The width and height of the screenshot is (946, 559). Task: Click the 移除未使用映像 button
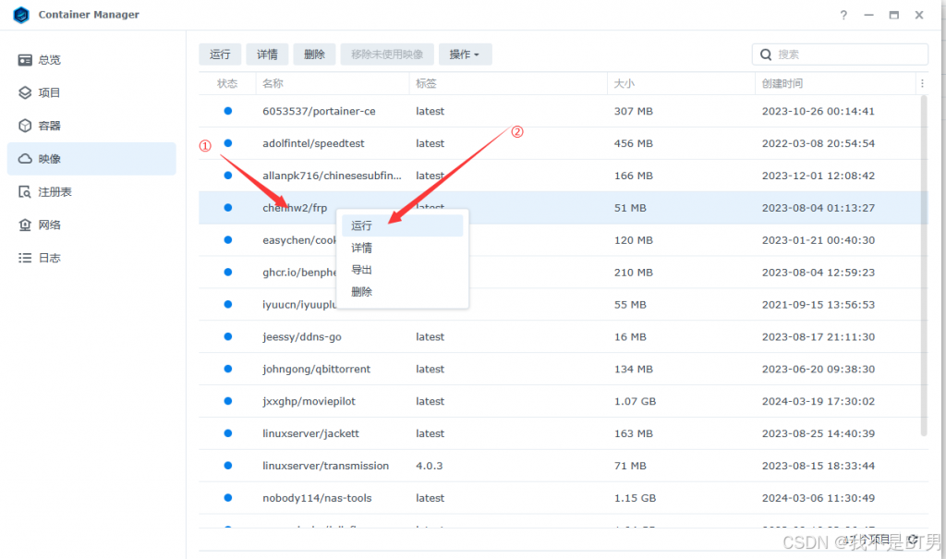[387, 55]
